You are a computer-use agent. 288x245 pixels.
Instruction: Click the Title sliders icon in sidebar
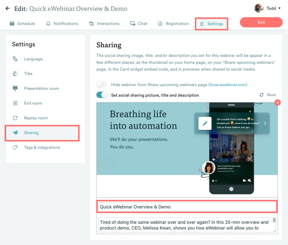click(x=15, y=74)
